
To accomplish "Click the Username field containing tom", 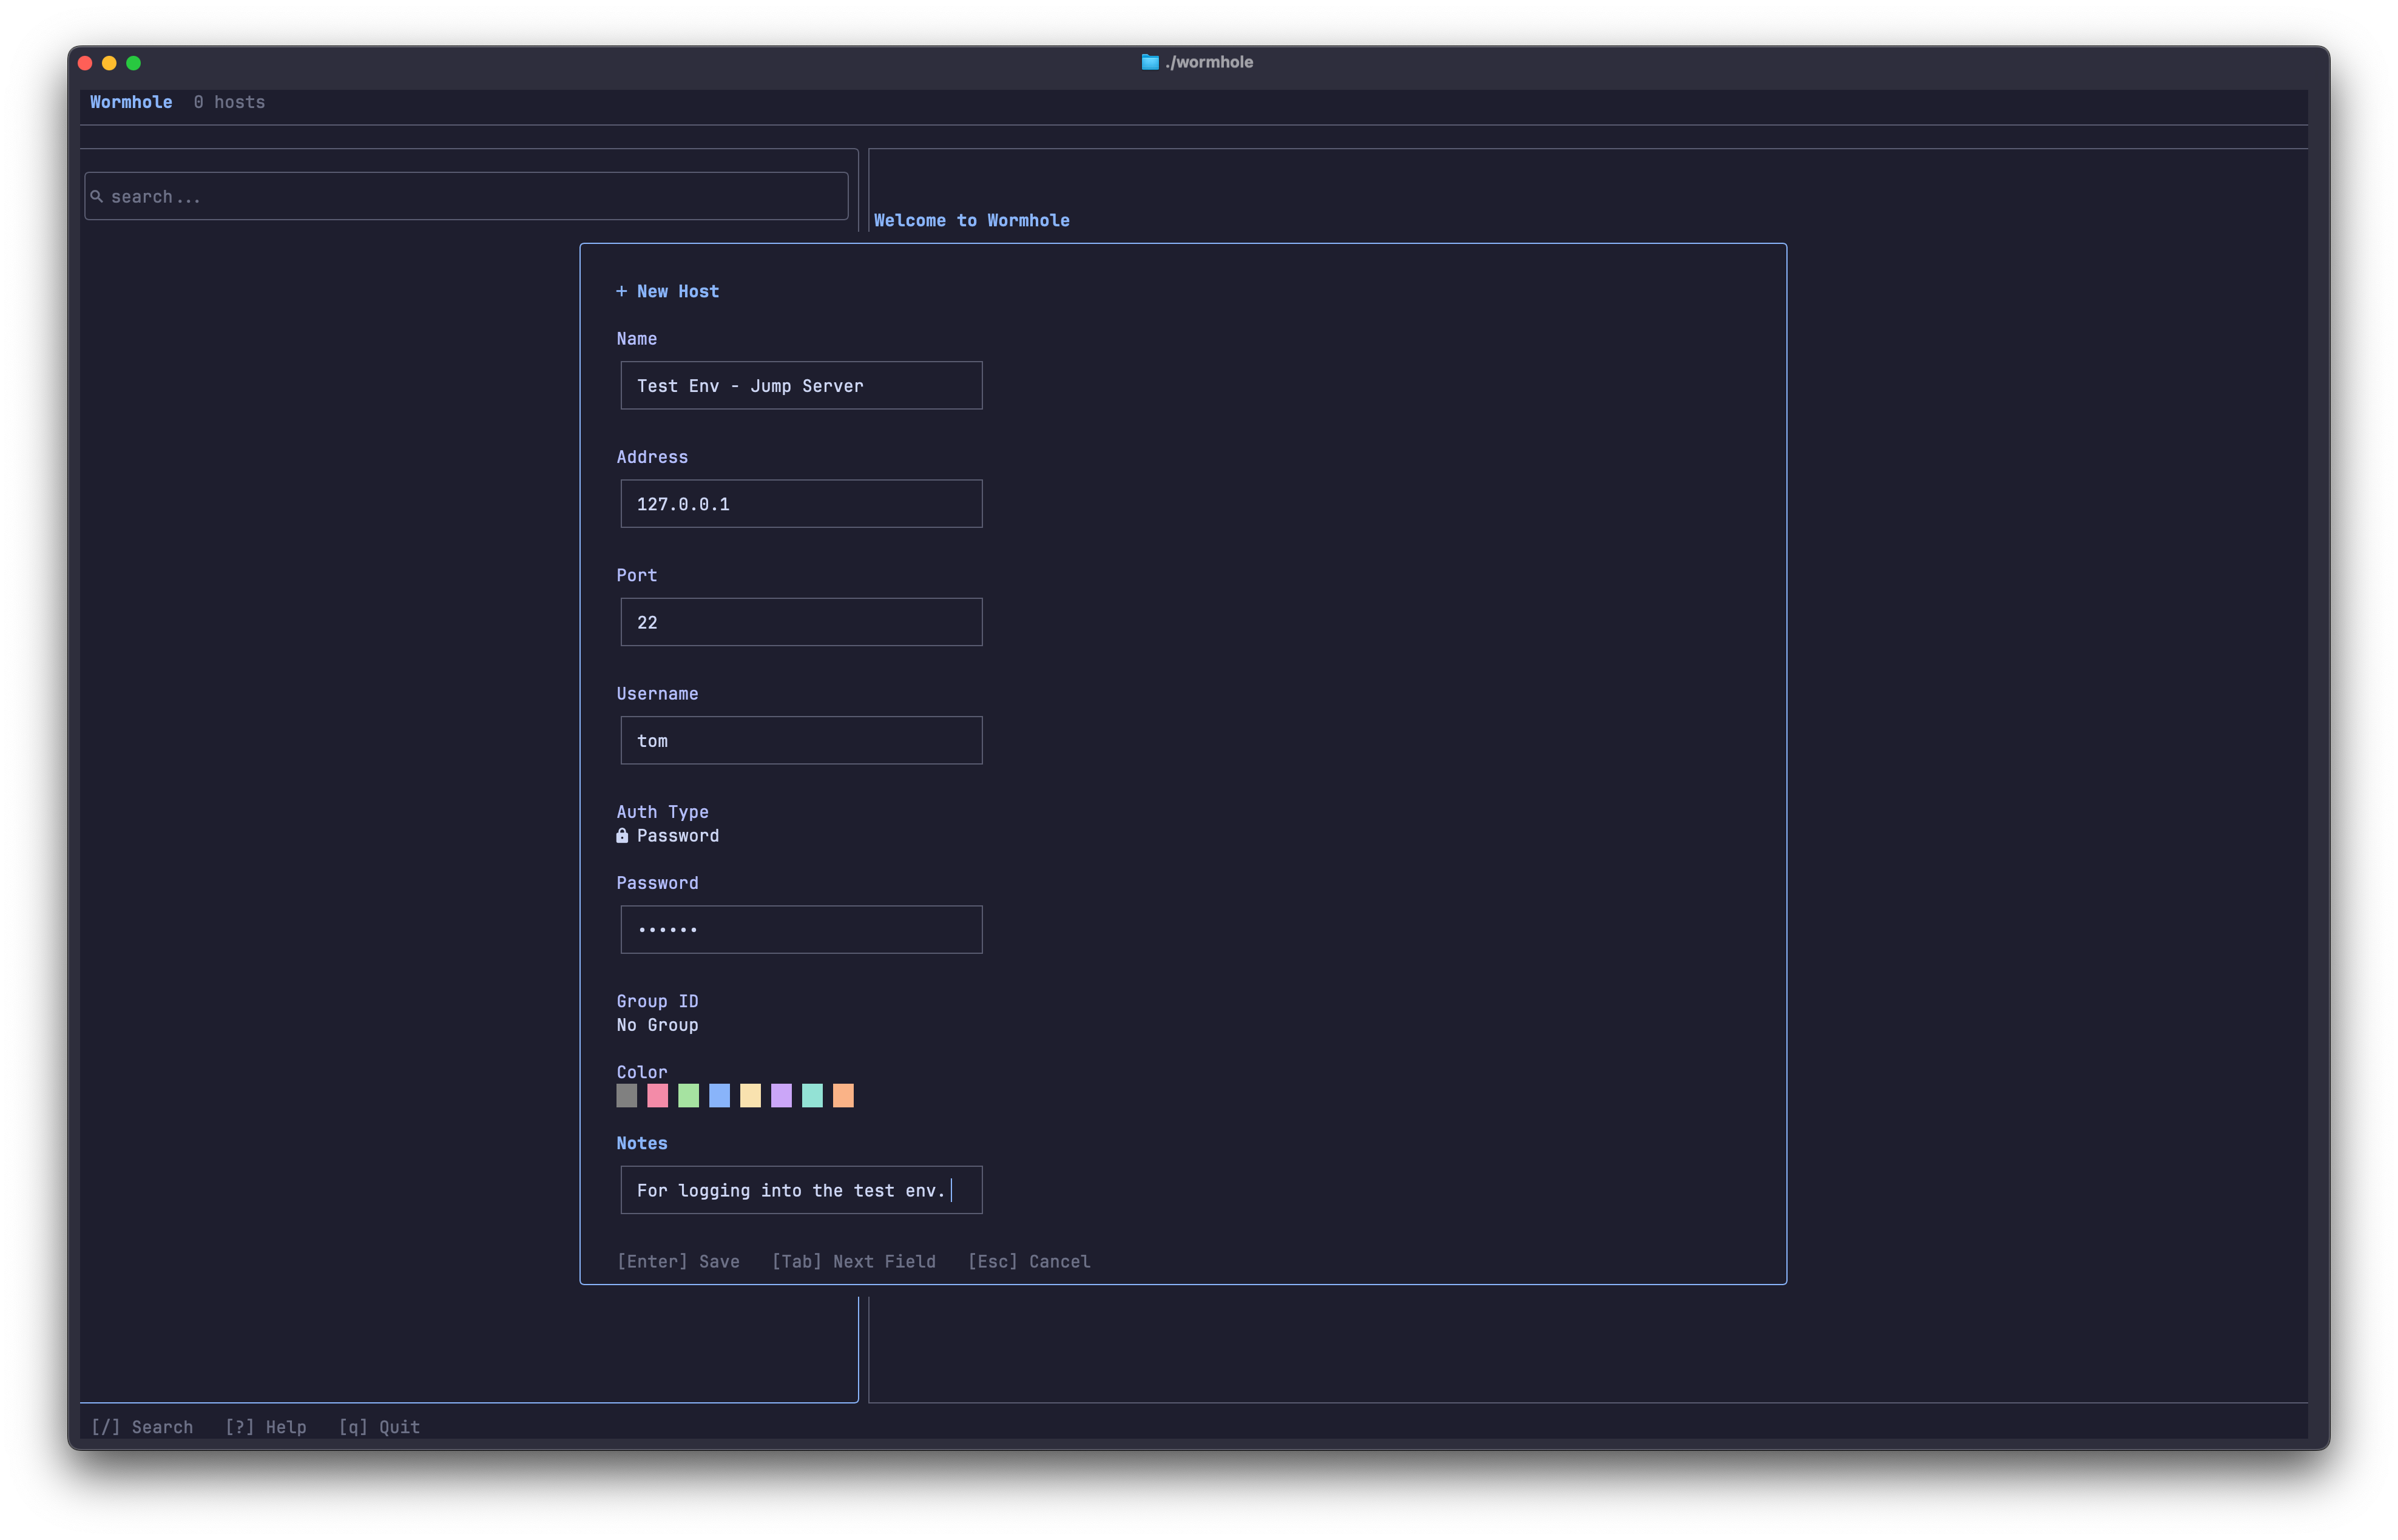I will coord(801,741).
